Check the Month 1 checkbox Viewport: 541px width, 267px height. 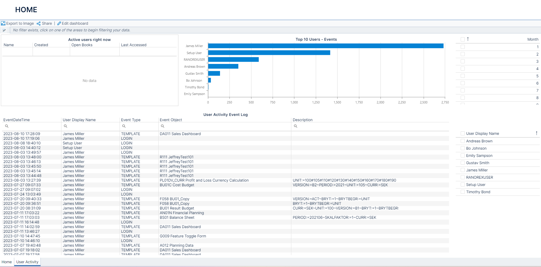click(463, 47)
